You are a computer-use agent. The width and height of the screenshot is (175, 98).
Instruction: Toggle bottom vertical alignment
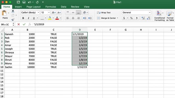78,13
